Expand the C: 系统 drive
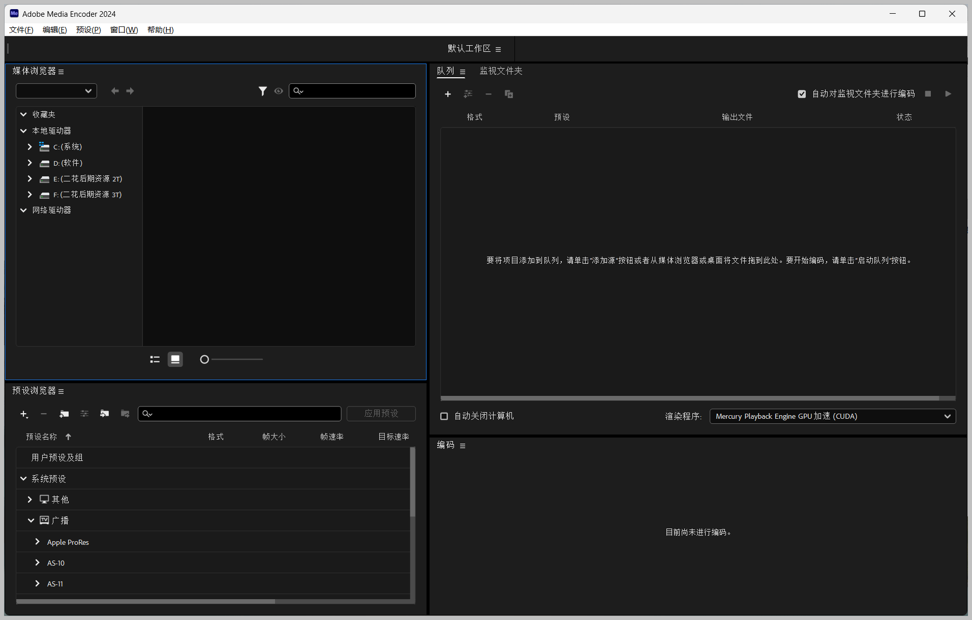 click(x=29, y=146)
